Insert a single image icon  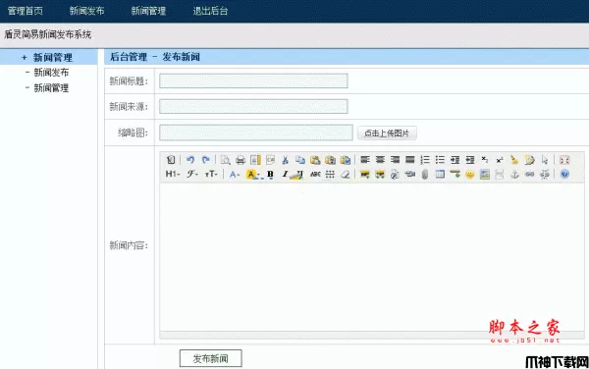point(365,174)
